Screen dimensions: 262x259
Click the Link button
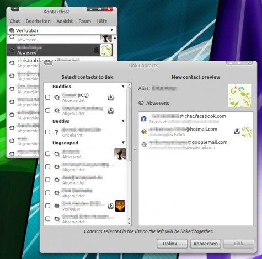click(239, 244)
